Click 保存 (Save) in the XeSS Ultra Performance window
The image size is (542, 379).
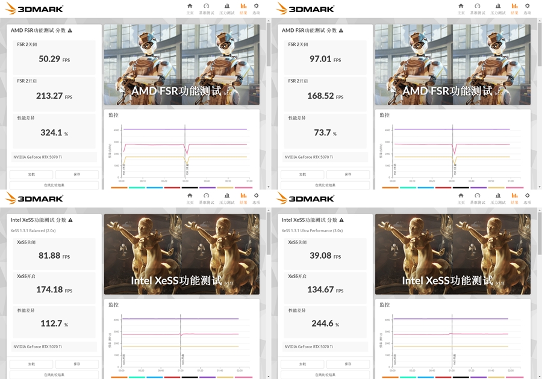347,364
